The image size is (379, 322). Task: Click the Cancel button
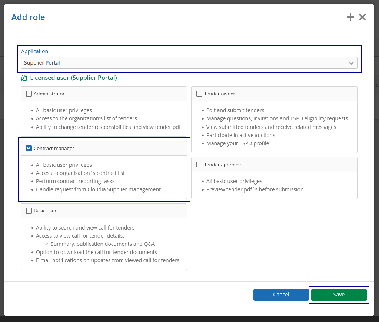tap(281, 295)
